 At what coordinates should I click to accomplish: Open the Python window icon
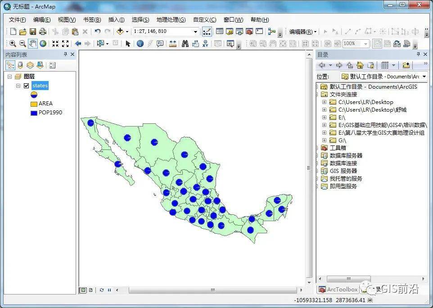(x=259, y=32)
